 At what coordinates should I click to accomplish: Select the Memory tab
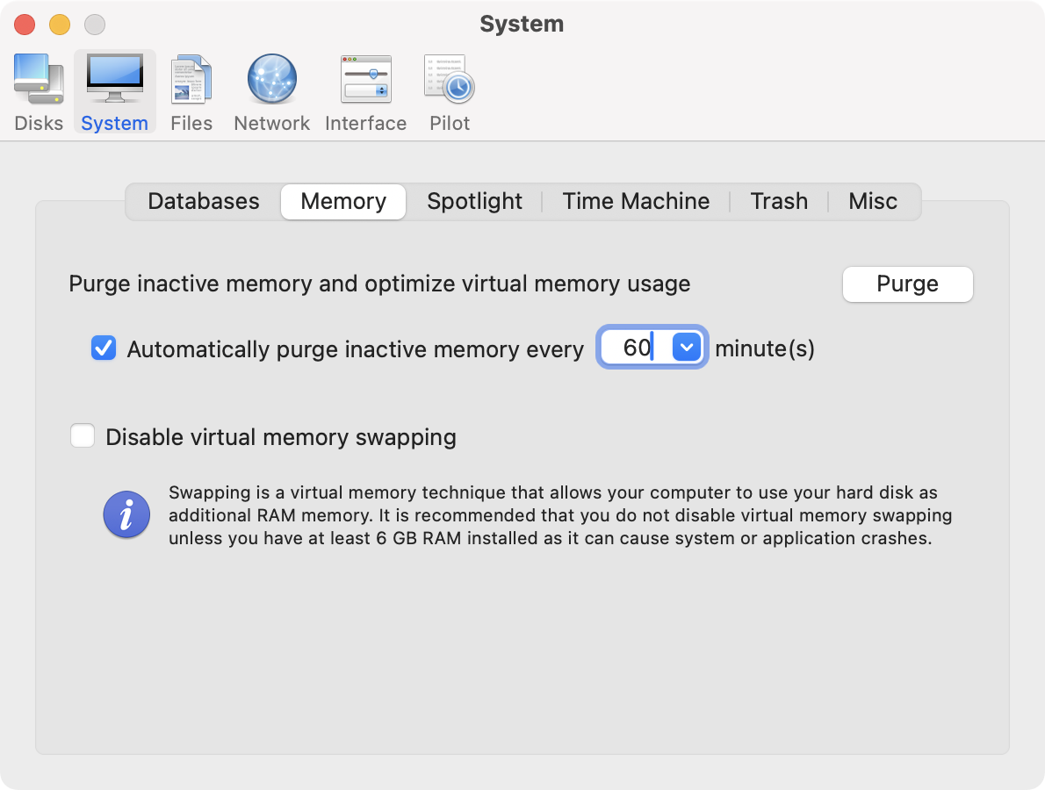343,201
